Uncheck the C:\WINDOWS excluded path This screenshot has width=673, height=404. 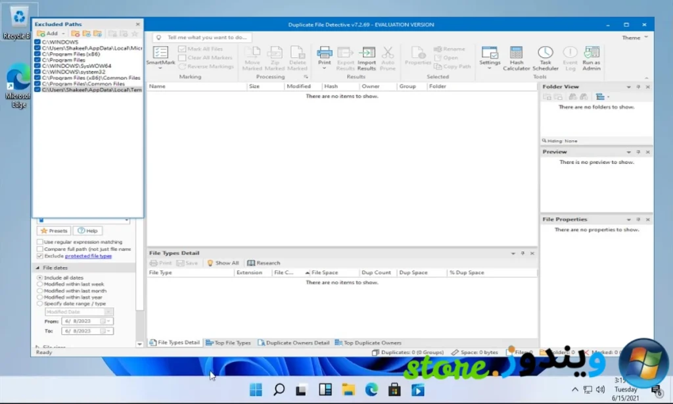[x=37, y=42]
